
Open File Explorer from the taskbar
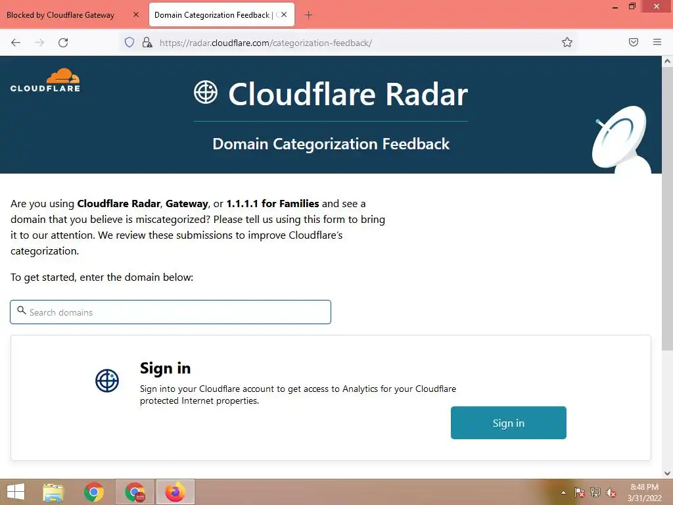53,492
